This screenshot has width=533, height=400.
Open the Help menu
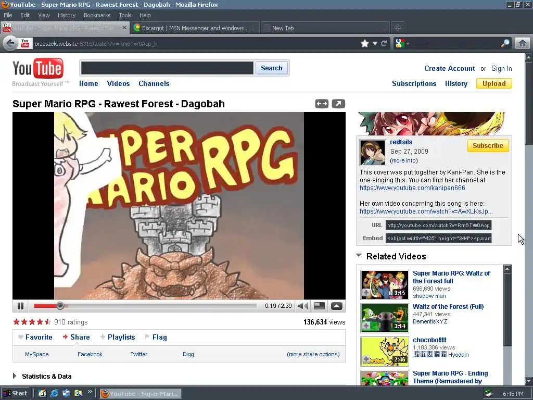pos(145,15)
